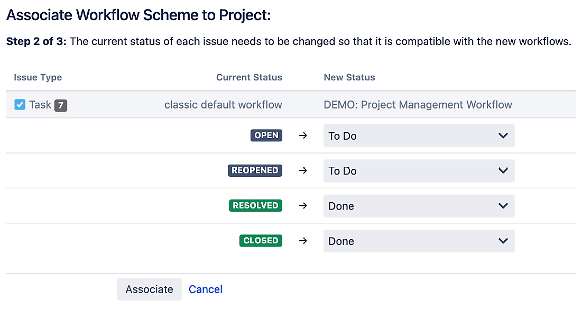The height and width of the screenshot is (309, 582).
Task: Expand the To Do dropdown for REOPENED
Action: tap(419, 170)
